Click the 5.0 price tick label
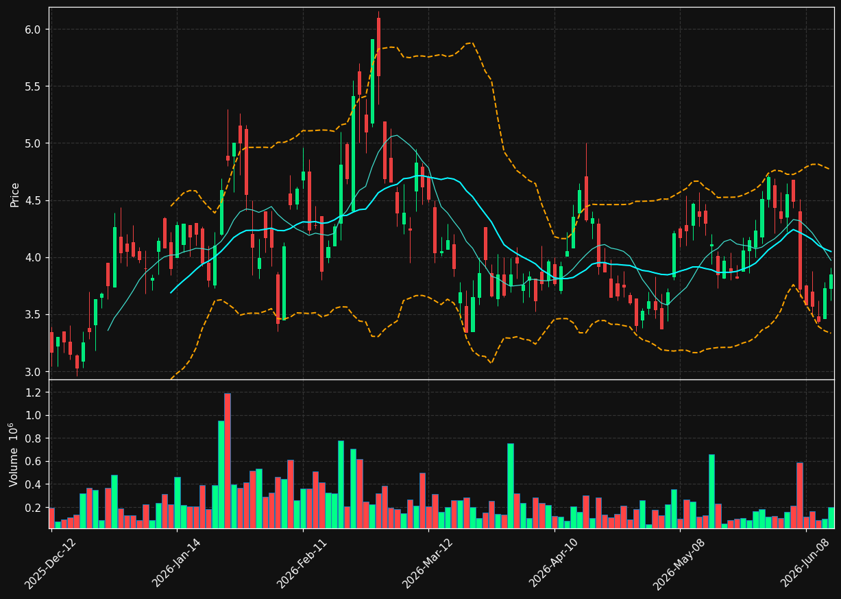Image resolution: width=841 pixels, height=599 pixels. tap(34, 143)
